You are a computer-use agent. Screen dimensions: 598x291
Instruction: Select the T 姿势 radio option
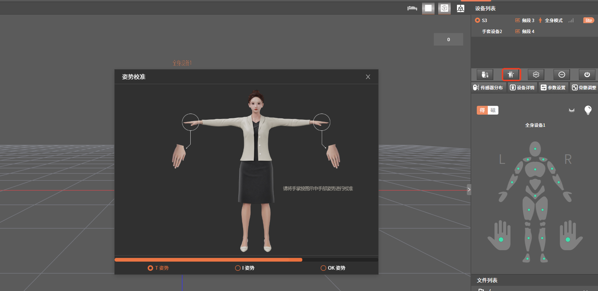click(x=151, y=268)
